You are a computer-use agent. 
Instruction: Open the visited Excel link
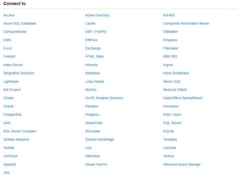(x=8, y=48)
